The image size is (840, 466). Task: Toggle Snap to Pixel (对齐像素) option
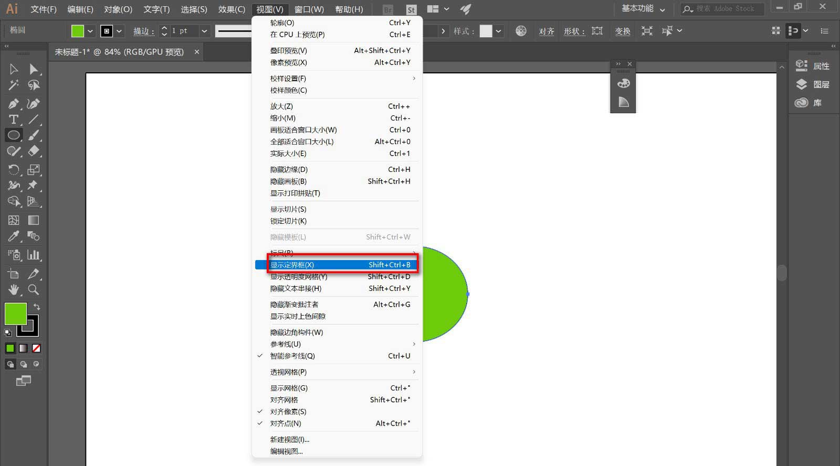click(288, 411)
